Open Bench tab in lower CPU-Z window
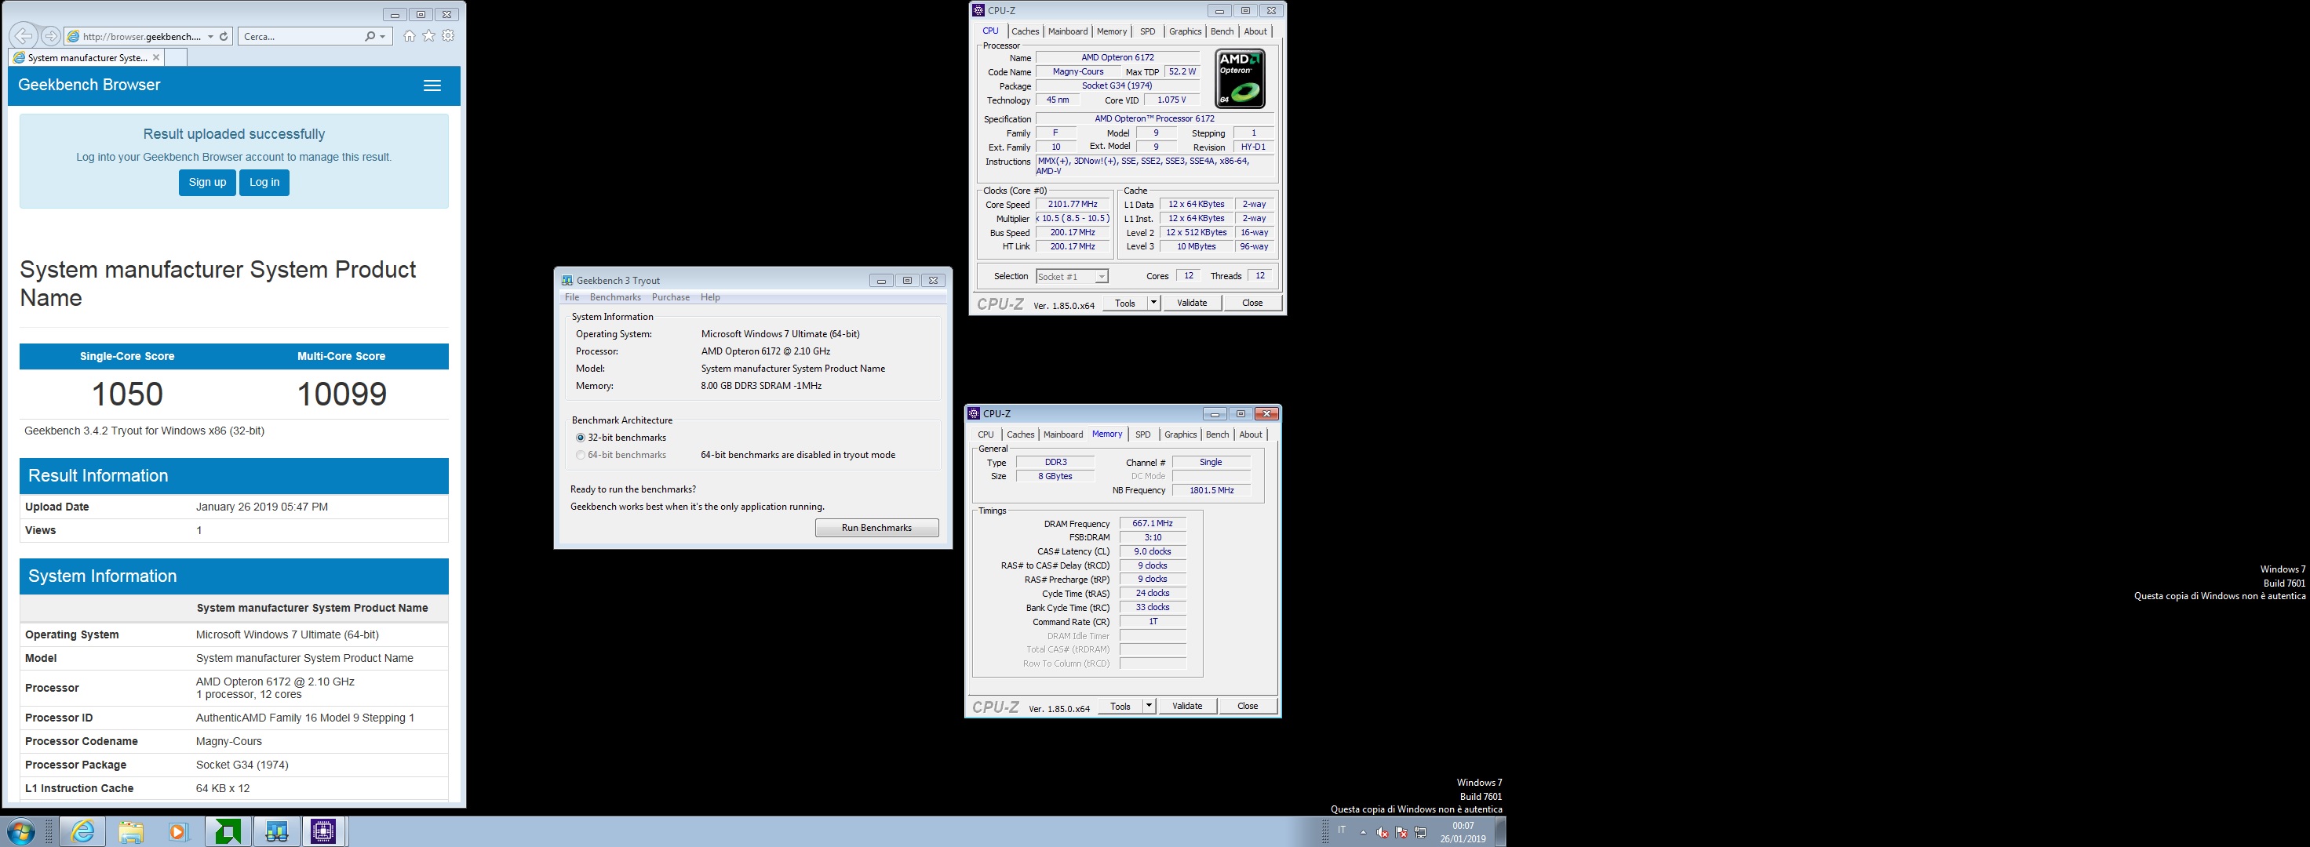The image size is (2310, 847). pos(1218,434)
